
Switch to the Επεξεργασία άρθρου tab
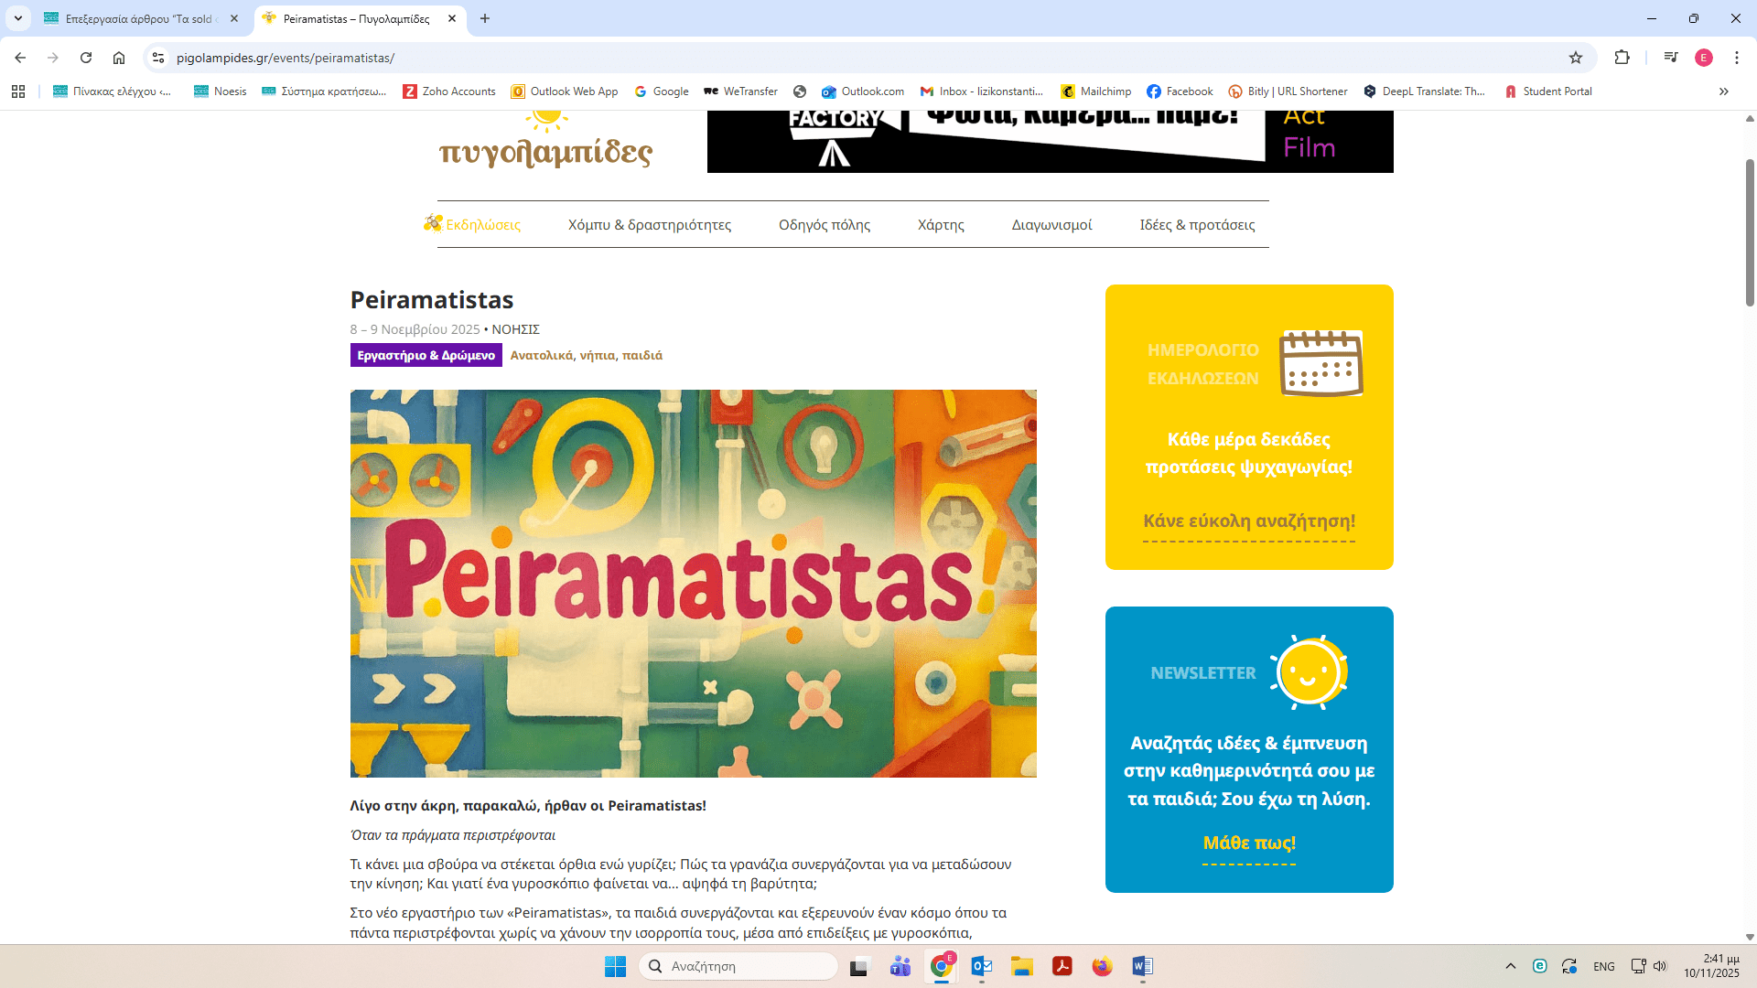(x=137, y=18)
